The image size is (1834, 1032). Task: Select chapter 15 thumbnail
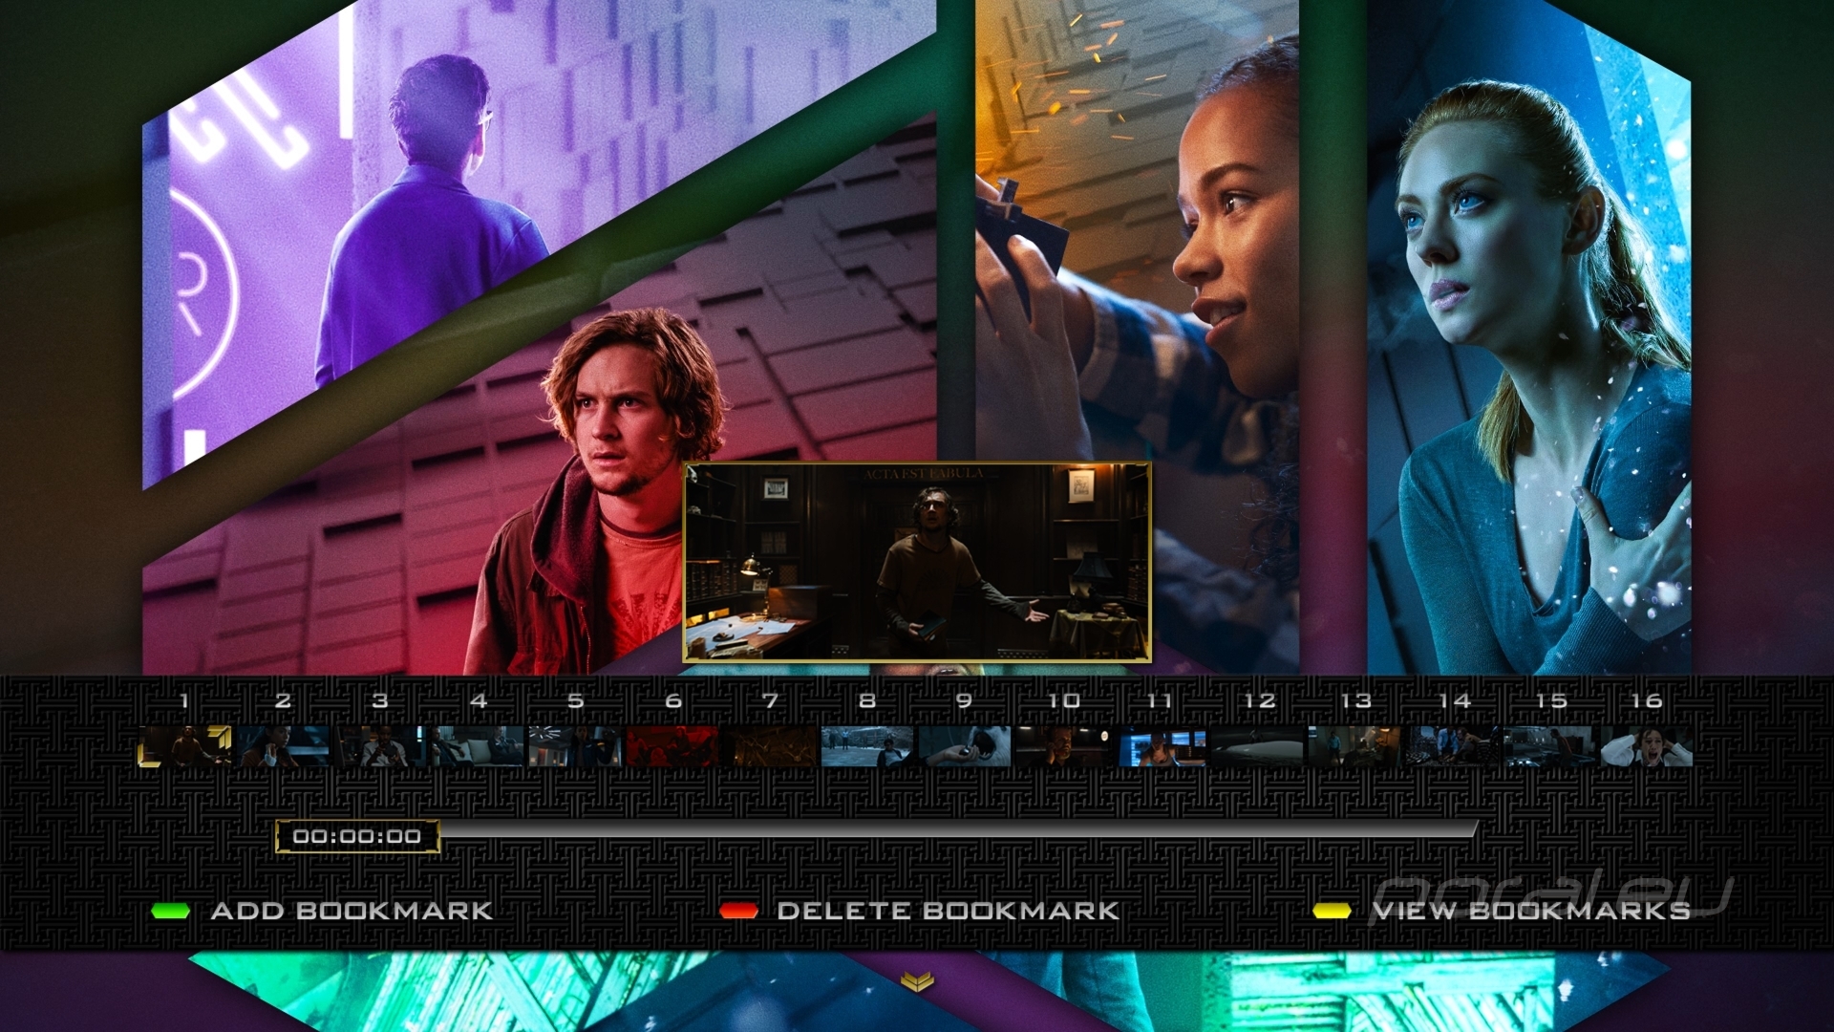[x=1550, y=746]
